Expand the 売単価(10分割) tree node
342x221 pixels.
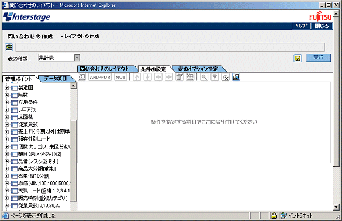point(6,176)
